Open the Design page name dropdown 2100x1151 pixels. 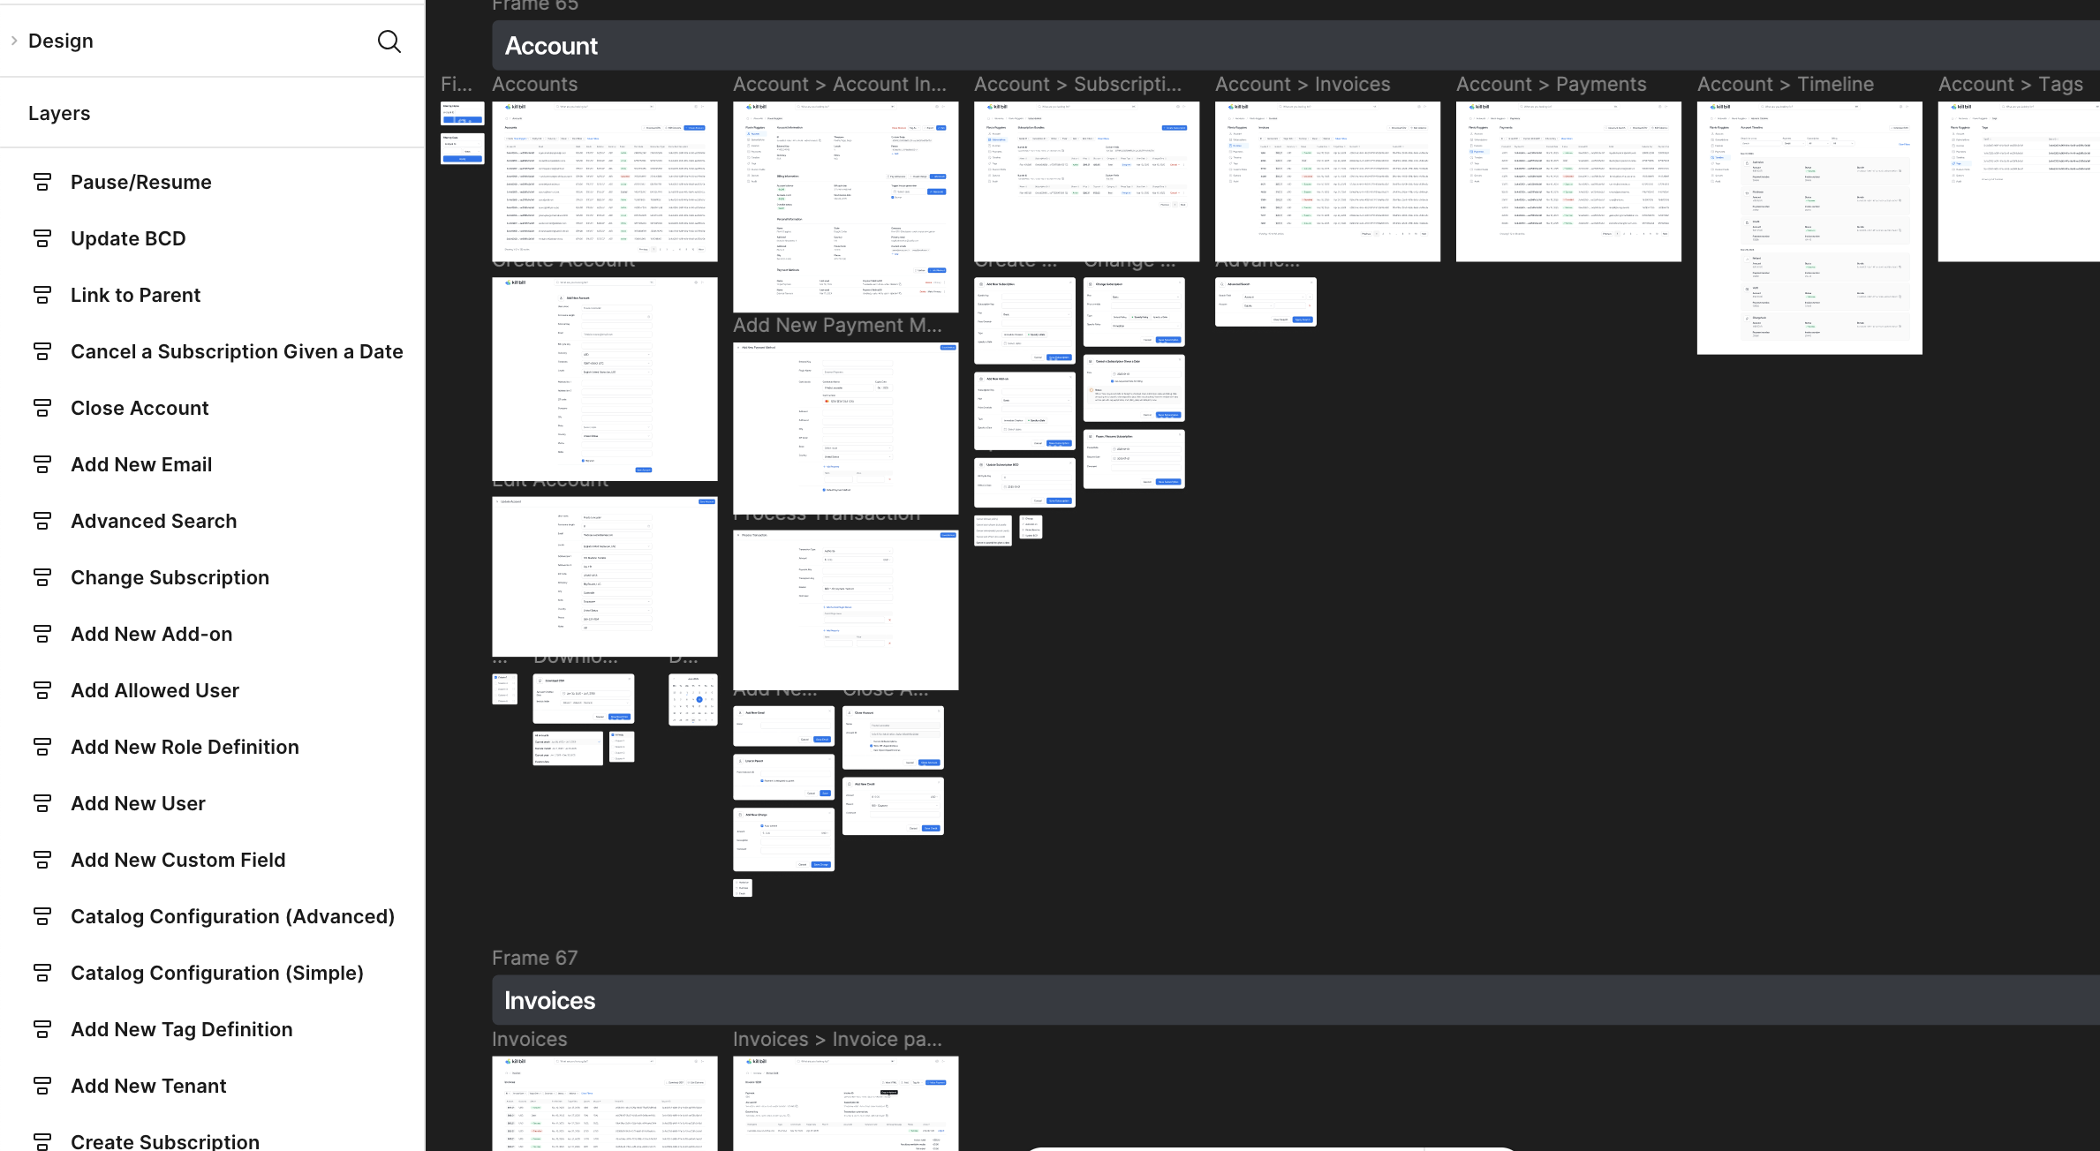point(60,41)
